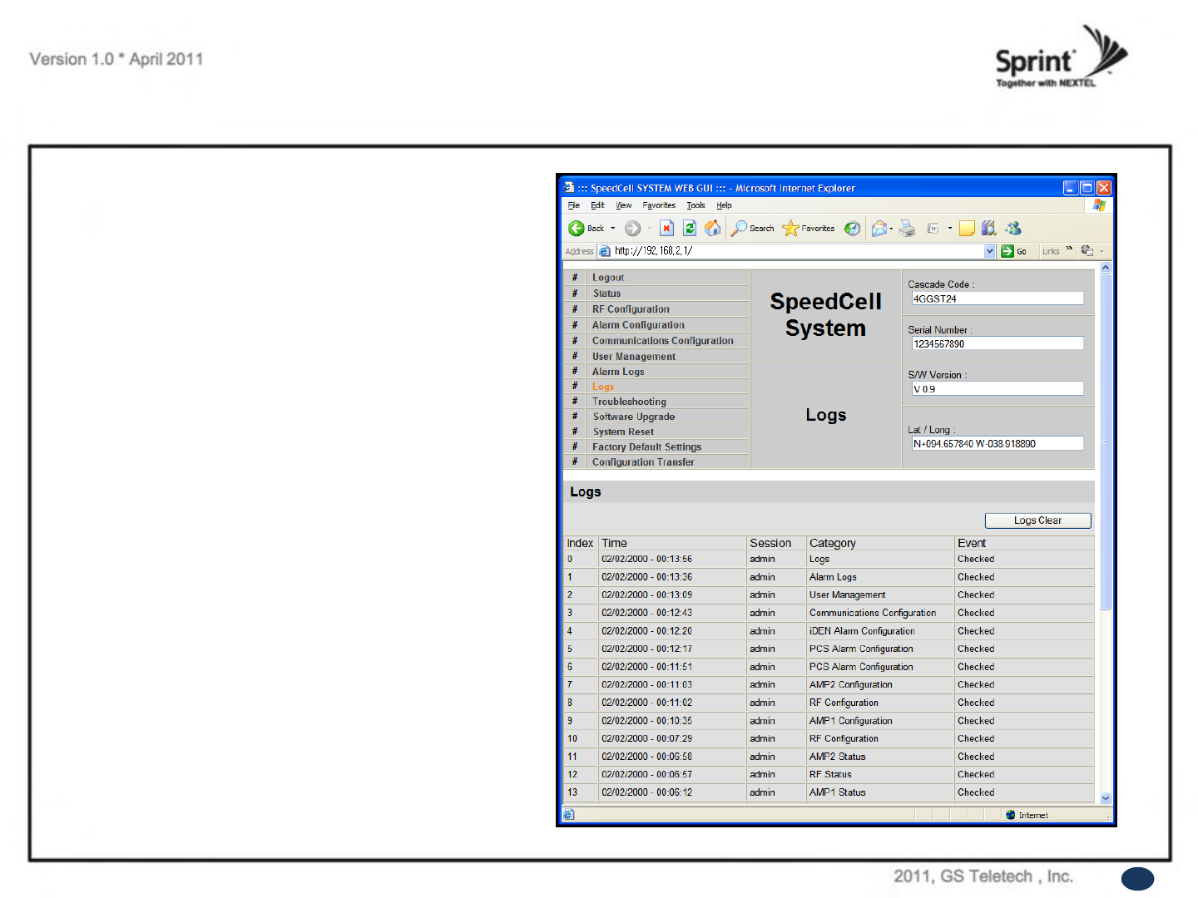Image resolution: width=1198 pixels, height=898 pixels.
Task: Open the View menu
Action: click(x=624, y=205)
